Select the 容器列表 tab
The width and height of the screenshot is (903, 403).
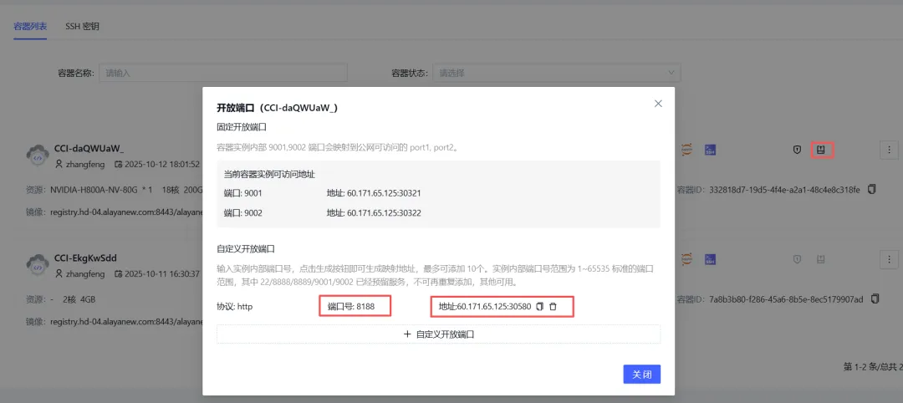tap(30, 26)
